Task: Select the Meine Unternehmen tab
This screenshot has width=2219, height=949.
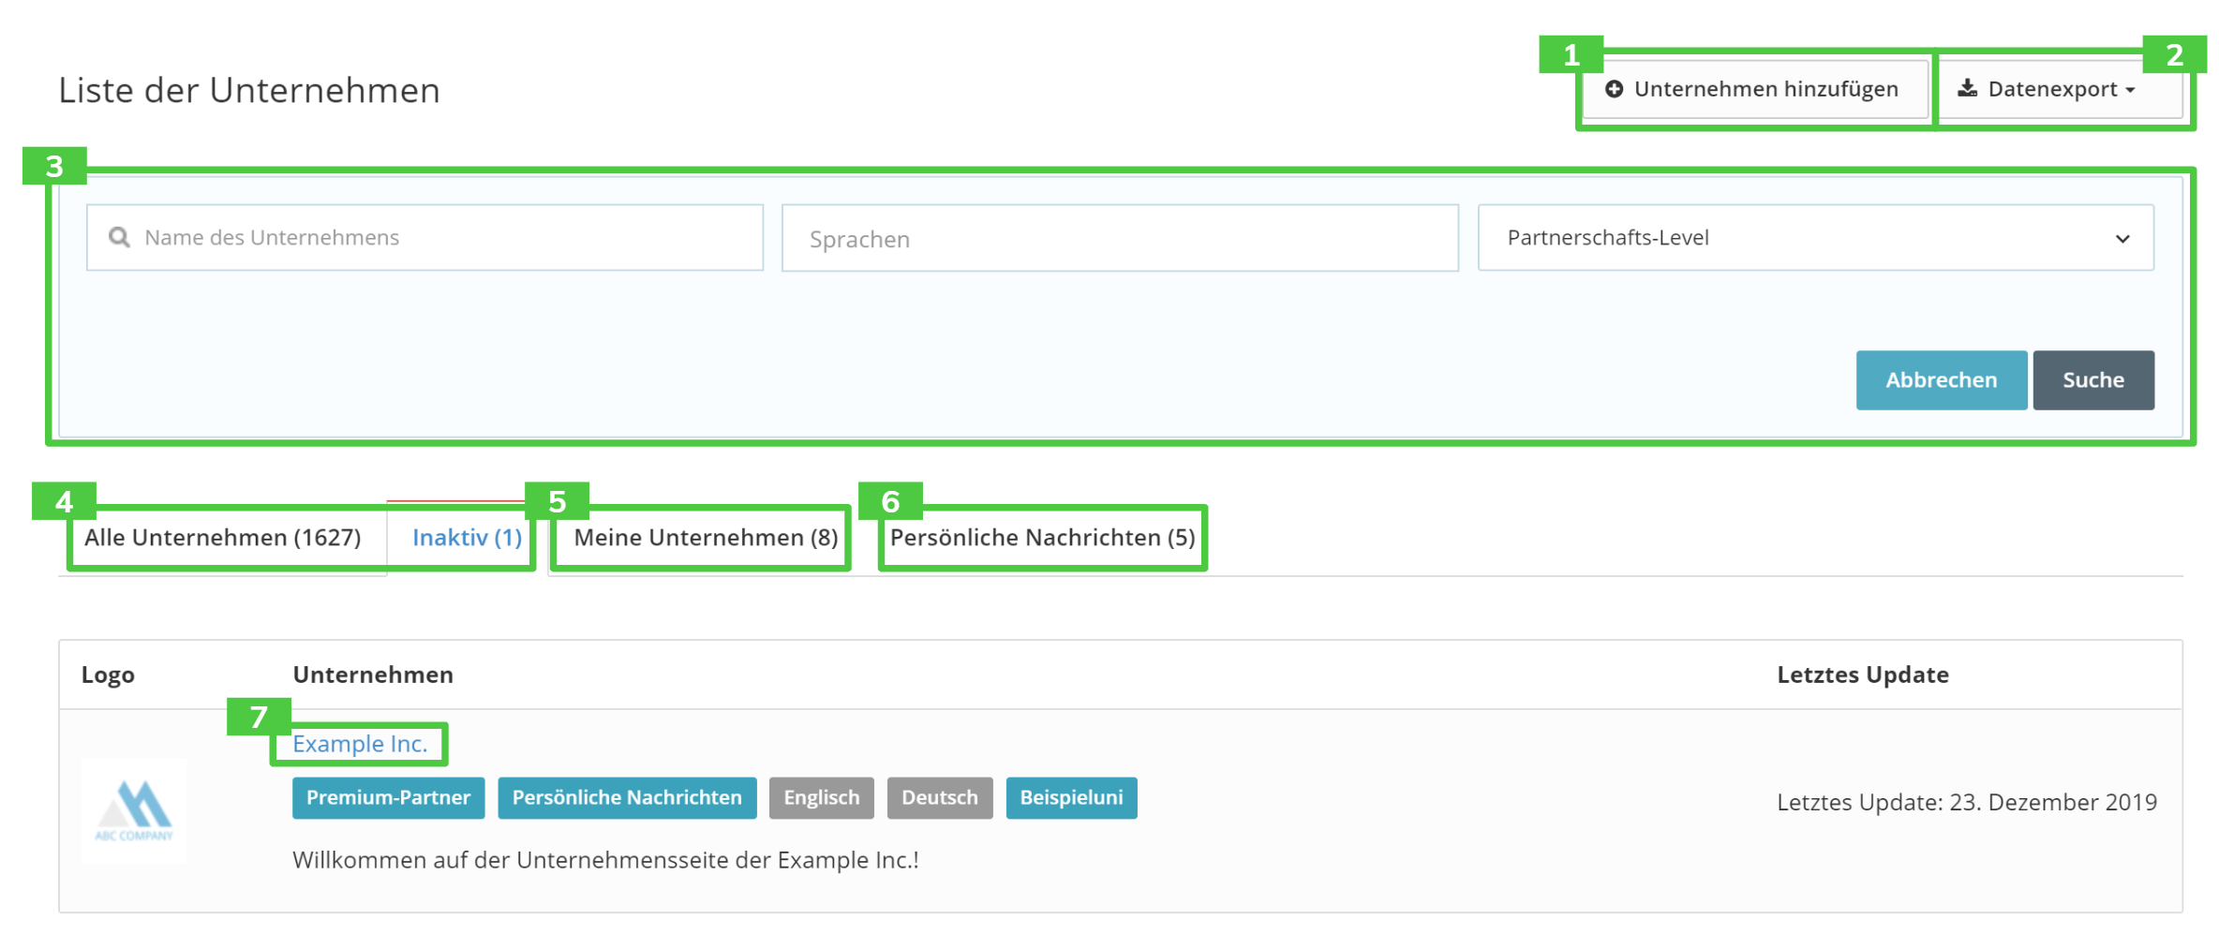Action: tap(705, 538)
